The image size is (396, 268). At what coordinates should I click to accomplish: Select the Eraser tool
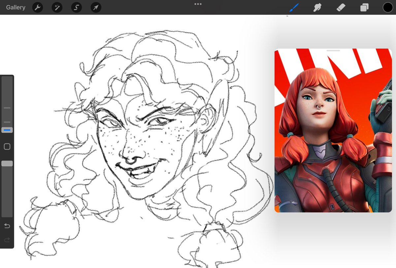(x=341, y=7)
